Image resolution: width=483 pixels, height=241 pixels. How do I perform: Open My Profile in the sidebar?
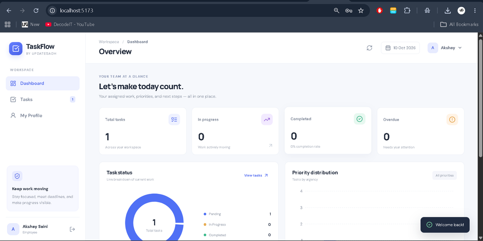pyautogui.click(x=42, y=116)
